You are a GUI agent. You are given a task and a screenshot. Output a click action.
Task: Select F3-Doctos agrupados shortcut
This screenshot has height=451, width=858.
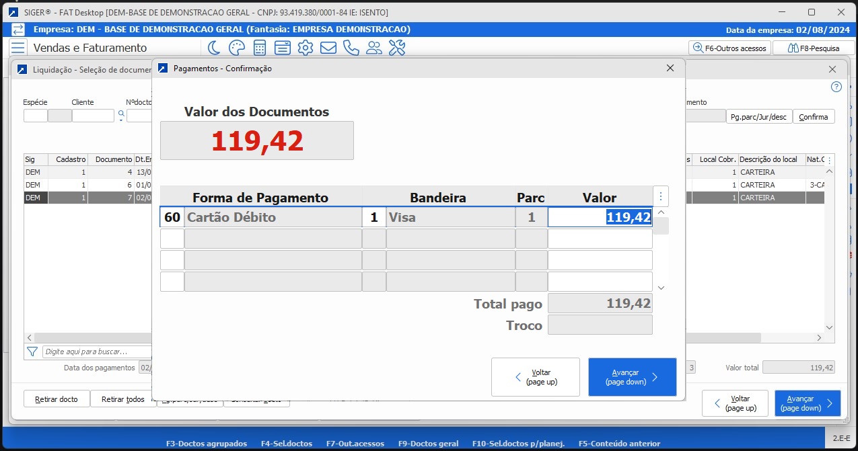click(206, 444)
